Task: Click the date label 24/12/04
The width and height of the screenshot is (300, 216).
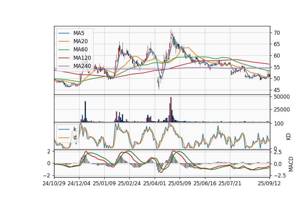Action: 79,183
